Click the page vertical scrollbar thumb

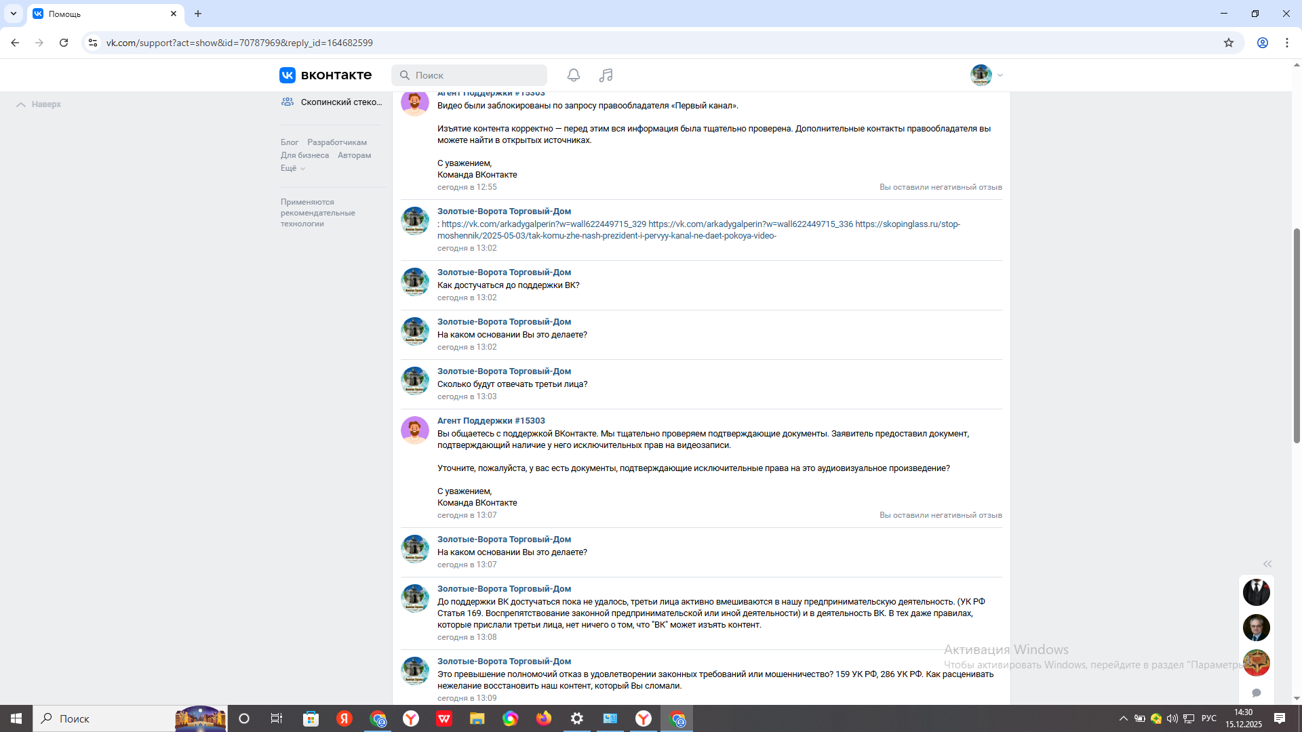click(x=1297, y=335)
